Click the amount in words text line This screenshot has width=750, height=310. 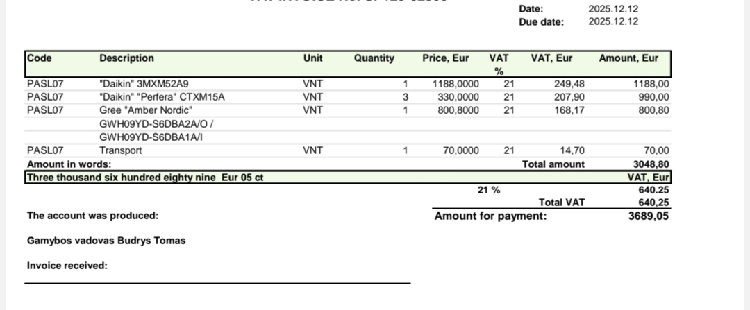144,178
